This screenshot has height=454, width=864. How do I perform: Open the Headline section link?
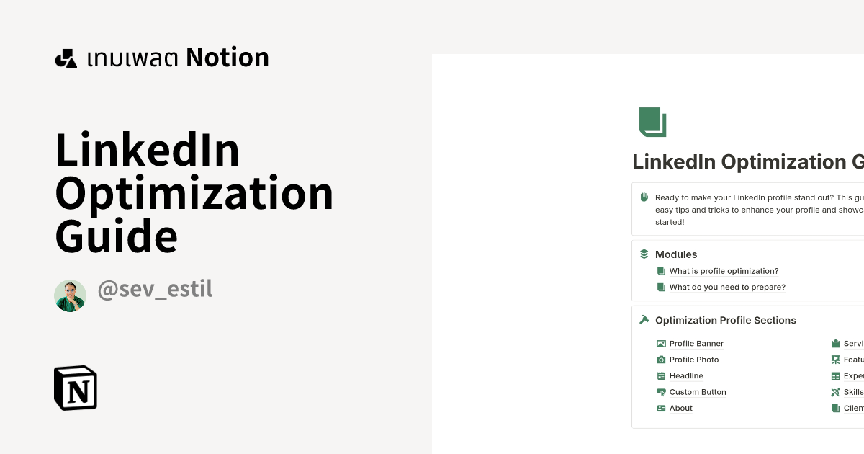tap(686, 375)
